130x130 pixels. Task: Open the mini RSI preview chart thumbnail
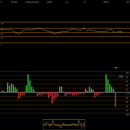point(64,125)
